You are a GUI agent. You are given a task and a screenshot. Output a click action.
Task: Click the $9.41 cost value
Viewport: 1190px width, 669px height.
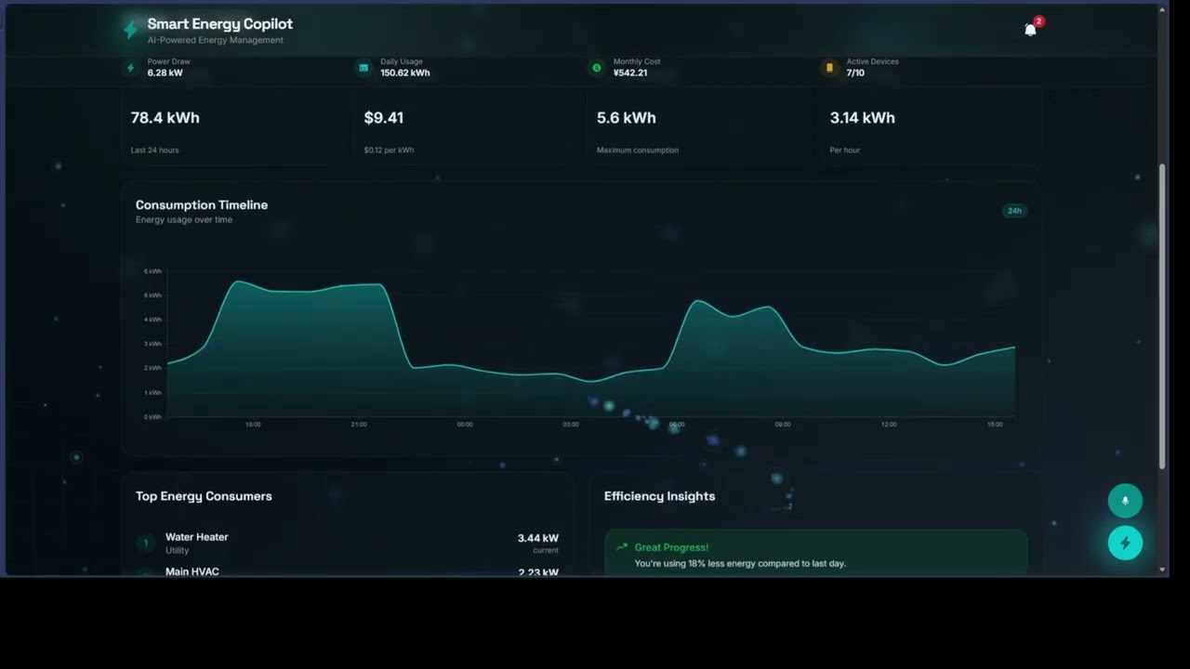tap(383, 118)
